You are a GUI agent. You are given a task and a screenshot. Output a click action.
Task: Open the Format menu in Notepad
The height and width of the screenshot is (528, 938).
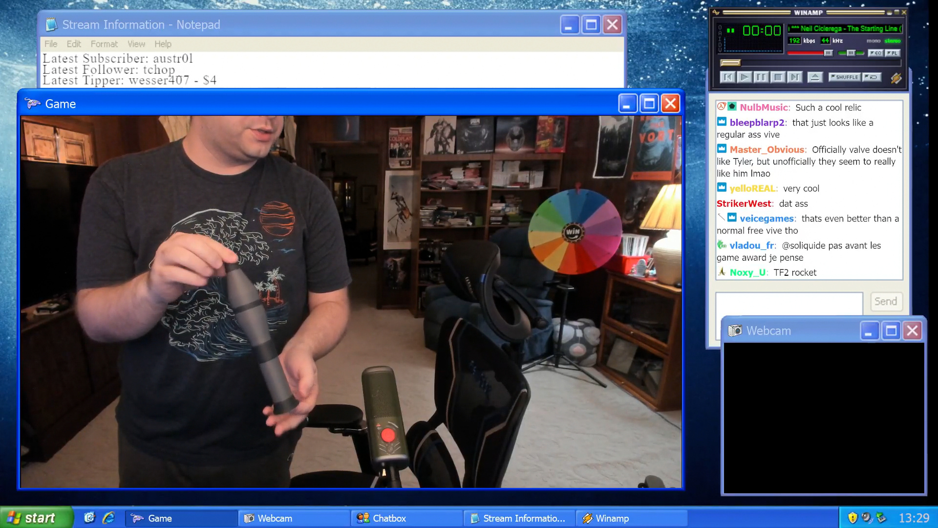104,44
